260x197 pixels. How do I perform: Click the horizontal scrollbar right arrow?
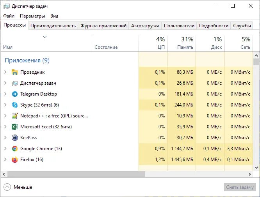[x=250, y=174]
